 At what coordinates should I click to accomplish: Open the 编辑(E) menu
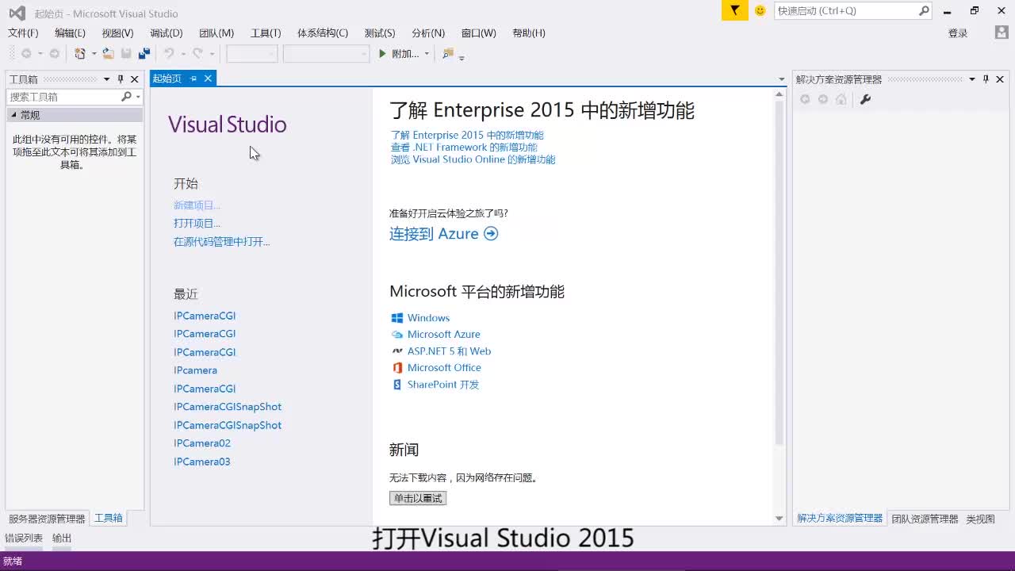pyautogui.click(x=70, y=33)
